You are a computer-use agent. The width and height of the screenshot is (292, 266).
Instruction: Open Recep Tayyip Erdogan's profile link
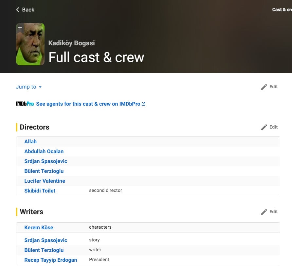click(51, 260)
